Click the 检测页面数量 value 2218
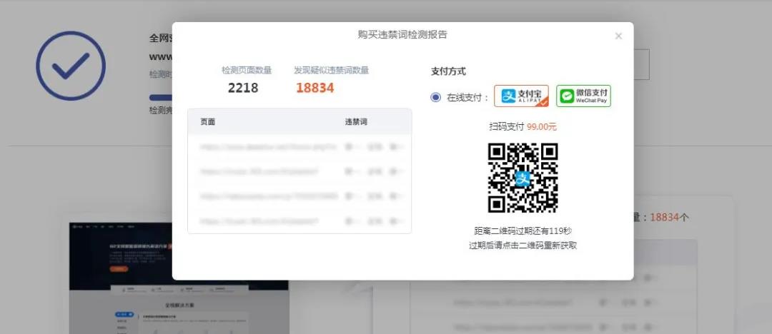Image resolution: width=772 pixels, height=334 pixels. coord(243,88)
